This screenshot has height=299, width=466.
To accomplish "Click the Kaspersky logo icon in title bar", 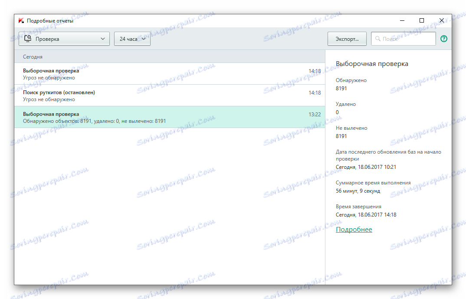I will pyautogui.click(x=21, y=20).
